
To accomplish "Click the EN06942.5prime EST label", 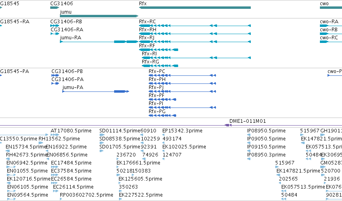I will 27,163.
